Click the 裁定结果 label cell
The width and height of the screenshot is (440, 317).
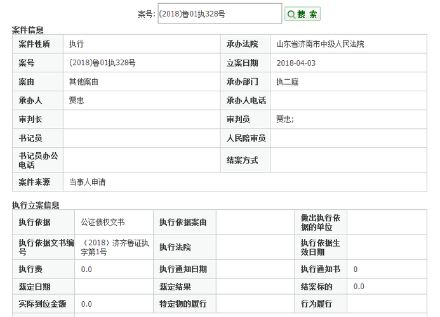[185, 287]
